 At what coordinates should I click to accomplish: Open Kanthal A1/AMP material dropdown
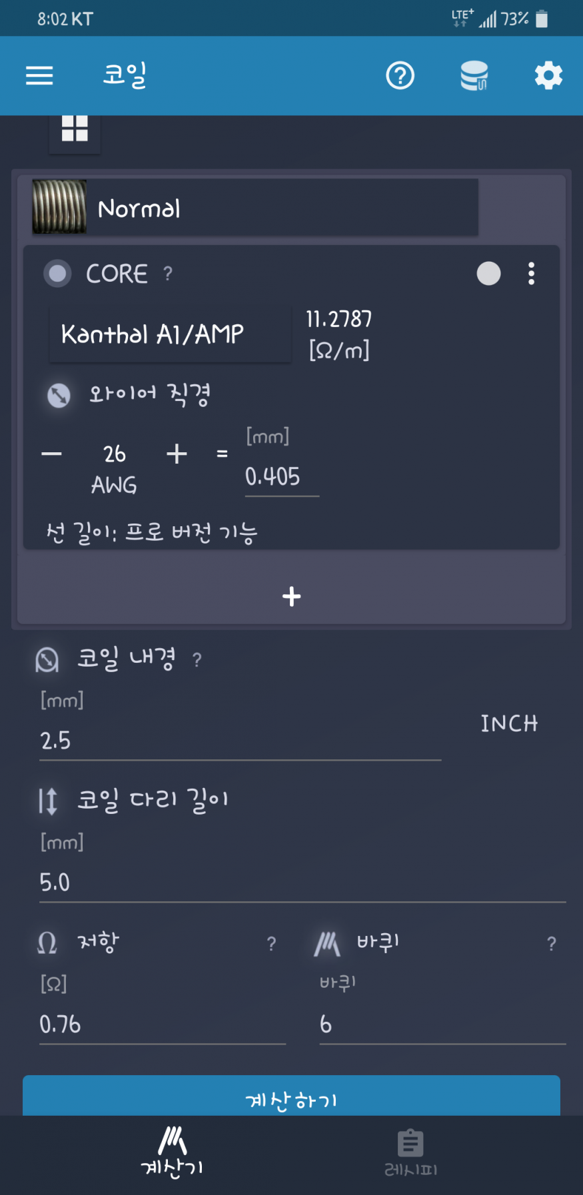(x=170, y=334)
